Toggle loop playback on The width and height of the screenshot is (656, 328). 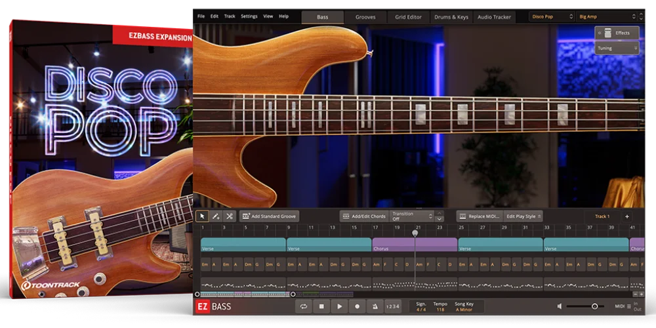pos(304,306)
